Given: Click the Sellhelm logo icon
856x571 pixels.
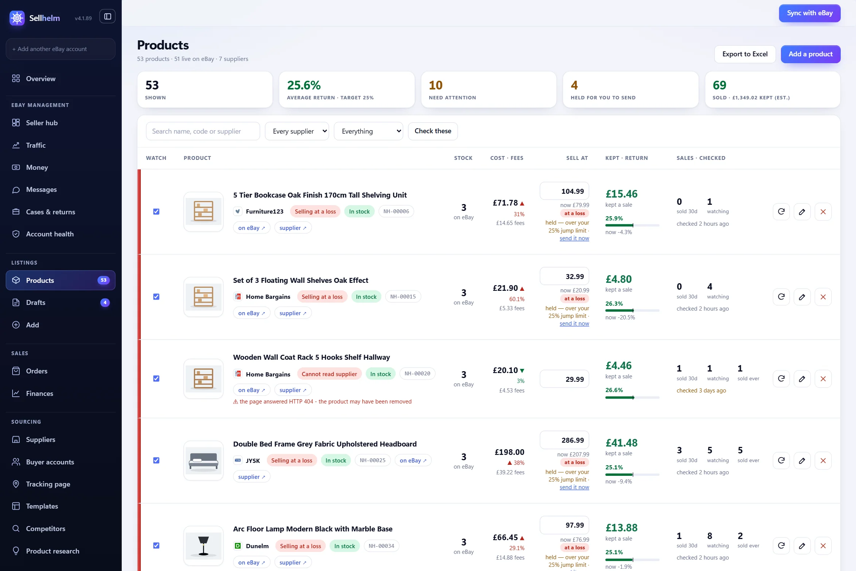Looking at the screenshot, I should [x=17, y=18].
